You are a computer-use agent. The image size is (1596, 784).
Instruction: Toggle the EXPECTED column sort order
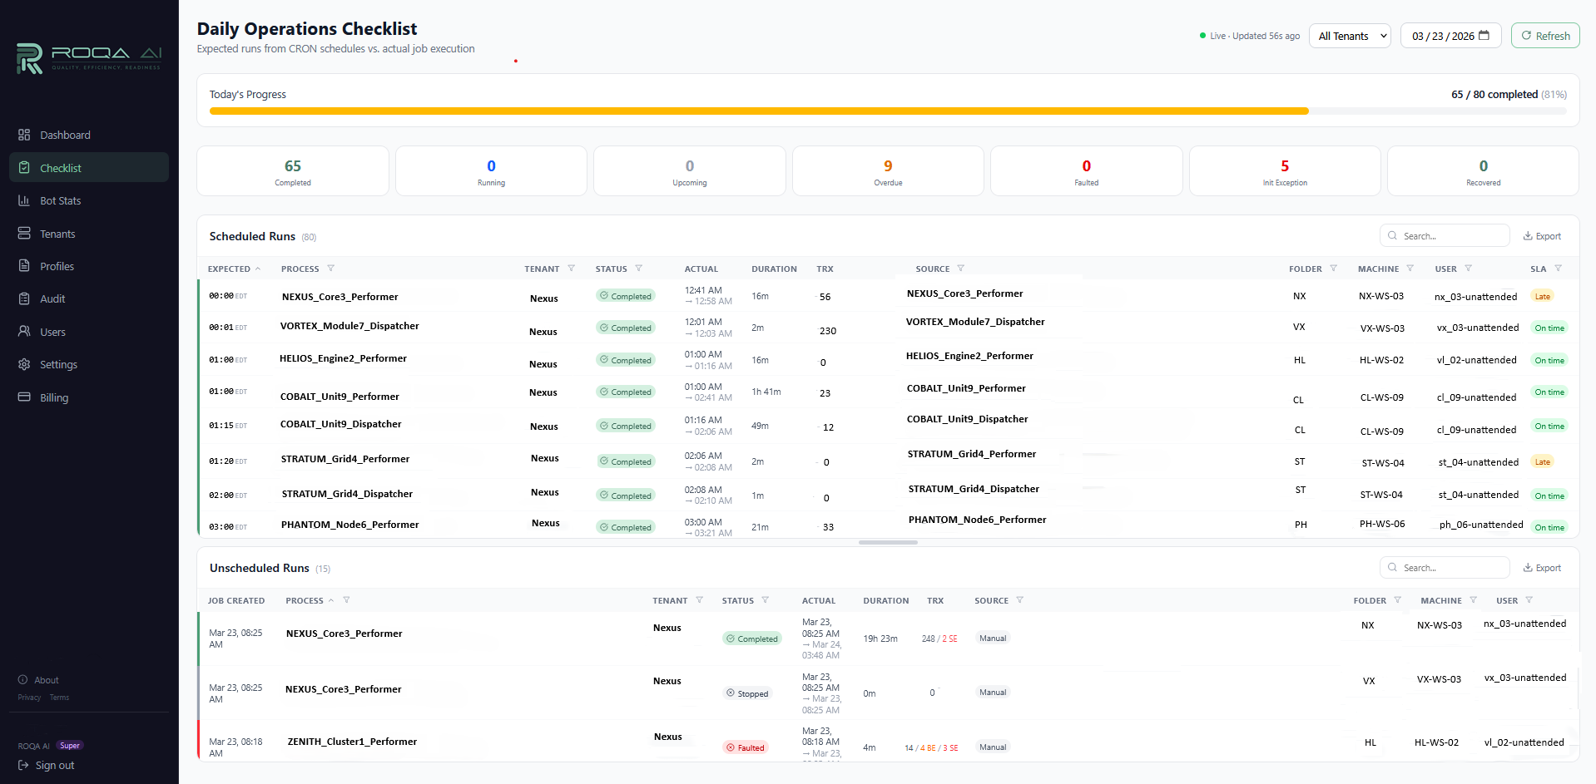[x=257, y=269]
